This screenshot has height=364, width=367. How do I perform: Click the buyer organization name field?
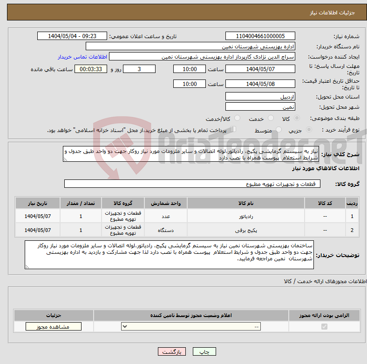(190, 46)
